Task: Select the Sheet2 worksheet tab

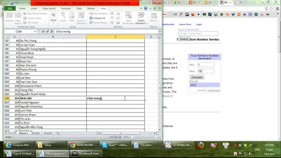Action: [36, 133]
